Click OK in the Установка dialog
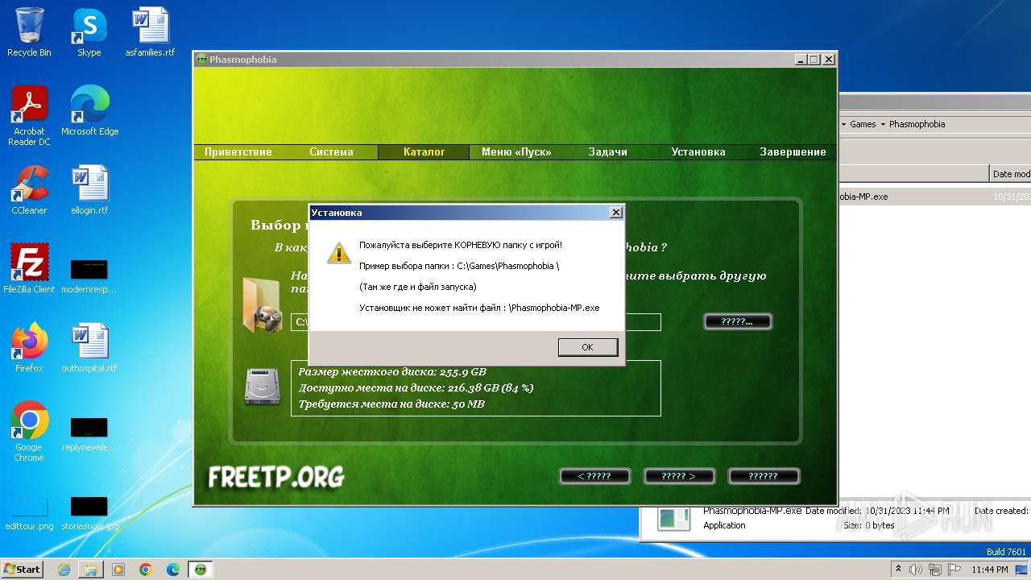This screenshot has width=1031, height=580. point(587,347)
